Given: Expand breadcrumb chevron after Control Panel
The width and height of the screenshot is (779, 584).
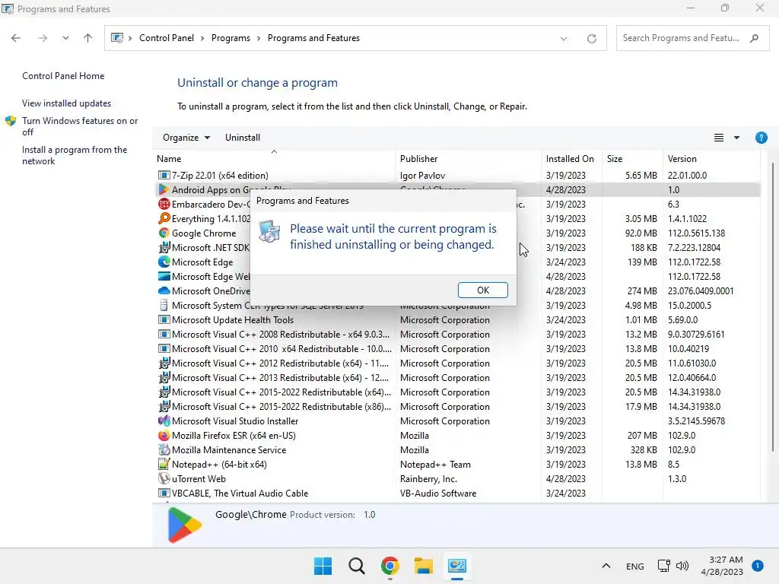Looking at the screenshot, I should click(x=202, y=38).
